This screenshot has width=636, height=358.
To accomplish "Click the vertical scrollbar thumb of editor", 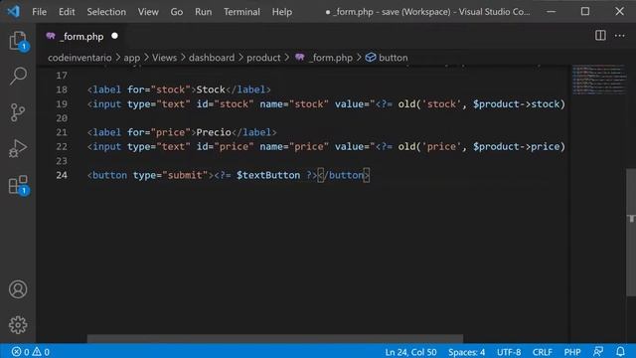I will pos(631,232).
